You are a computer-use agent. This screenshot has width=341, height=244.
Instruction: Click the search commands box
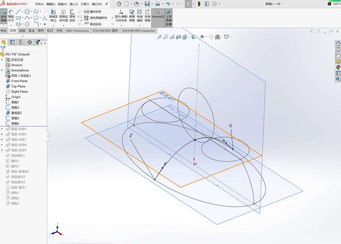coord(334,4)
